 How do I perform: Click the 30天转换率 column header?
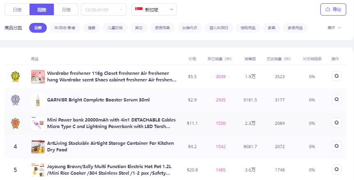312,59
